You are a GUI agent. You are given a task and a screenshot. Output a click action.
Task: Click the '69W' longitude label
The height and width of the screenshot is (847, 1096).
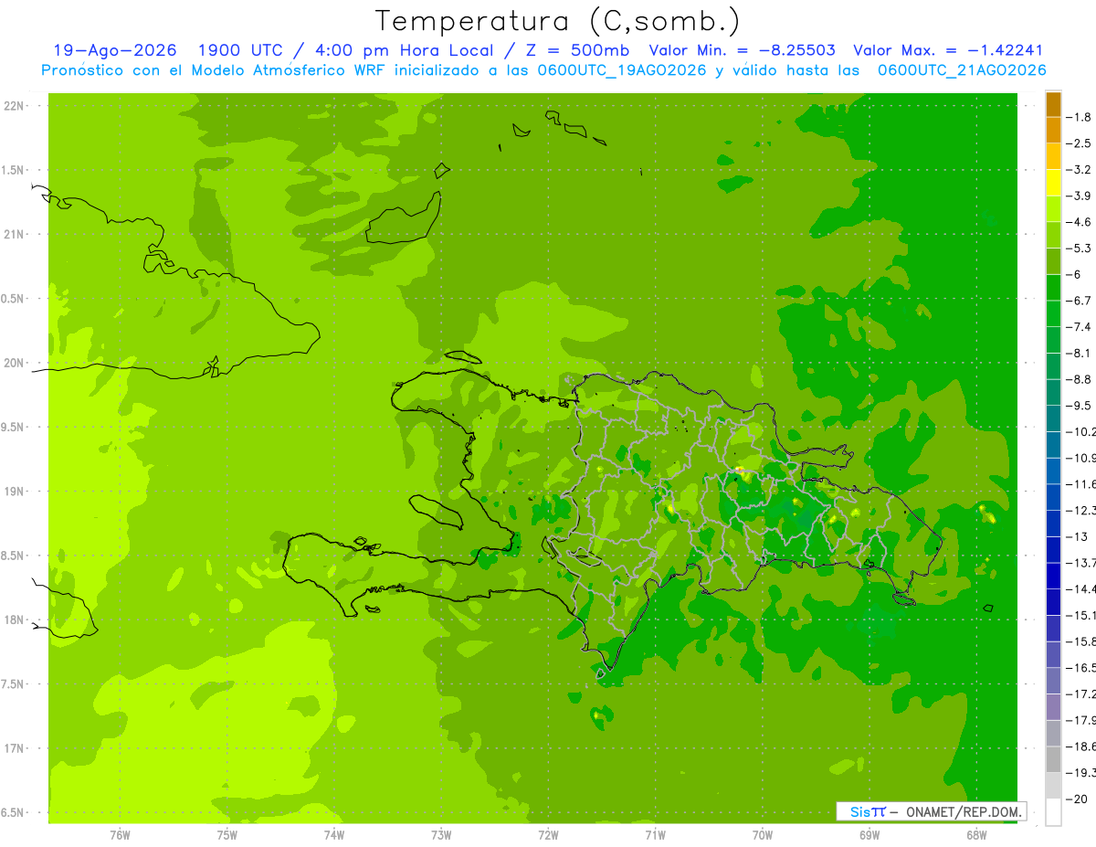[x=869, y=835]
